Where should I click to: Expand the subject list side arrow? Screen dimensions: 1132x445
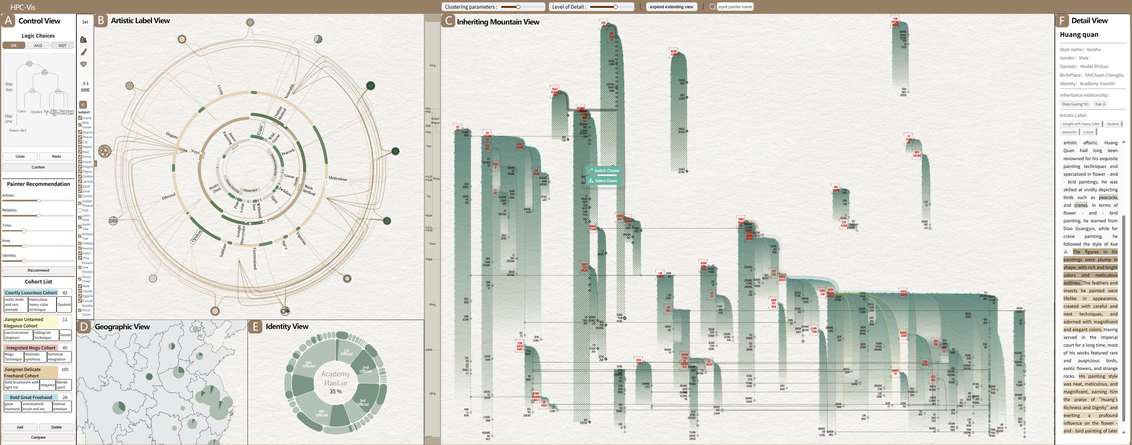[95, 163]
